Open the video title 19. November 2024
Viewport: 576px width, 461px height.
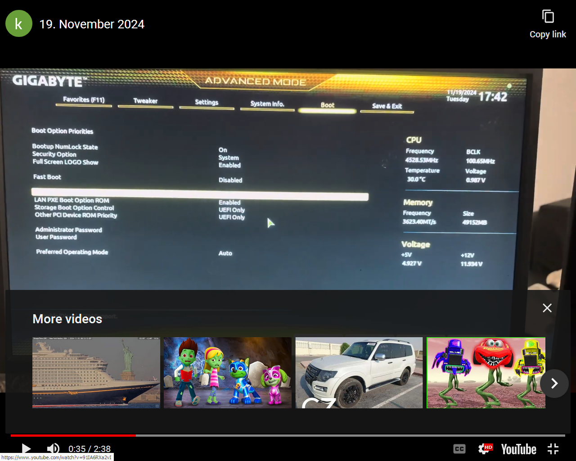click(x=92, y=24)
